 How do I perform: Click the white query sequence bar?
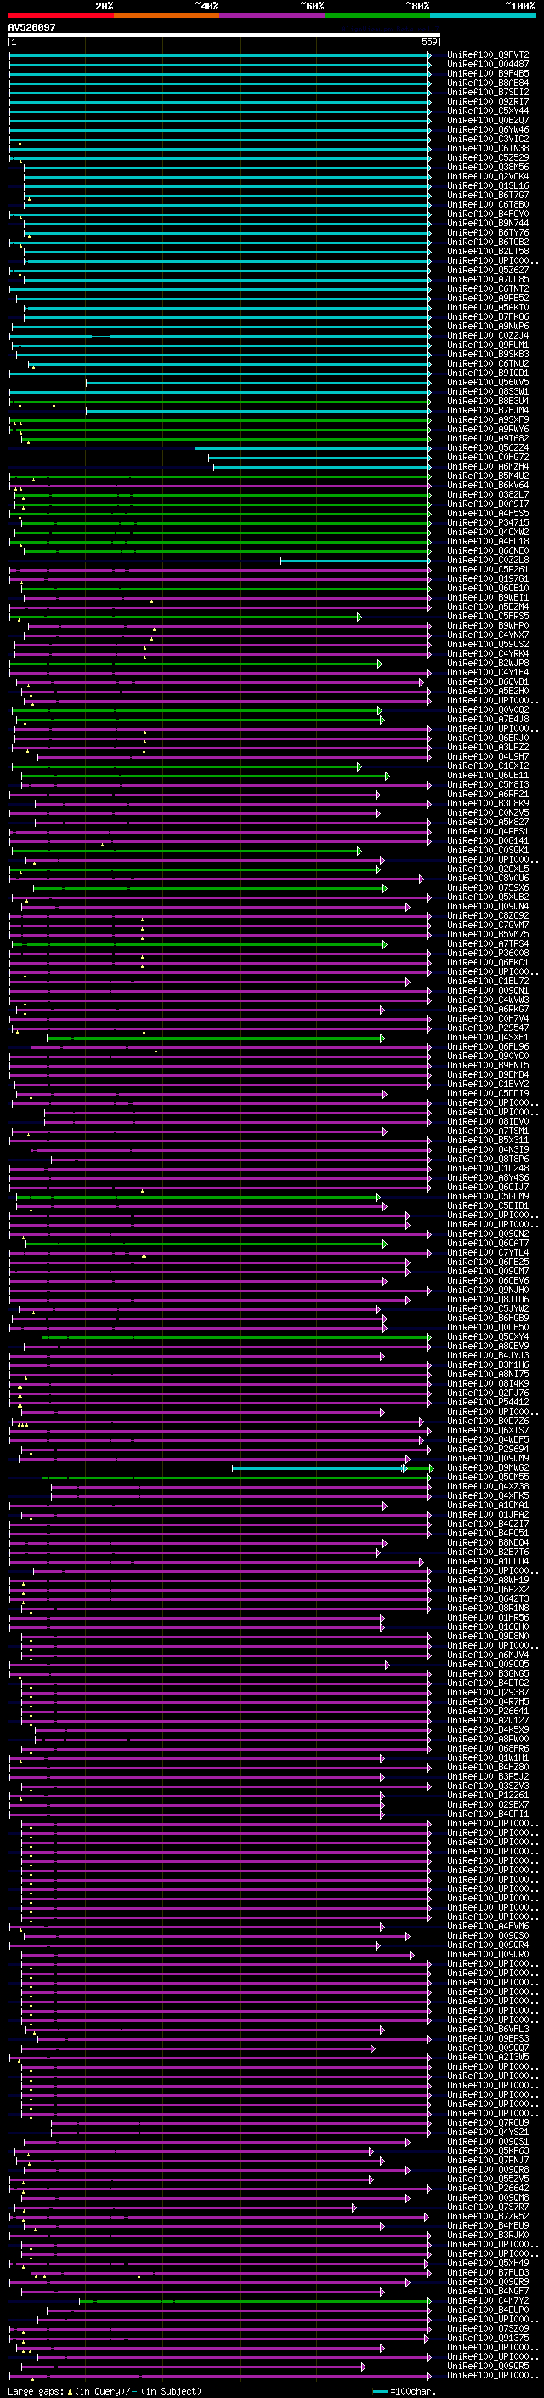tap(224, 34)
